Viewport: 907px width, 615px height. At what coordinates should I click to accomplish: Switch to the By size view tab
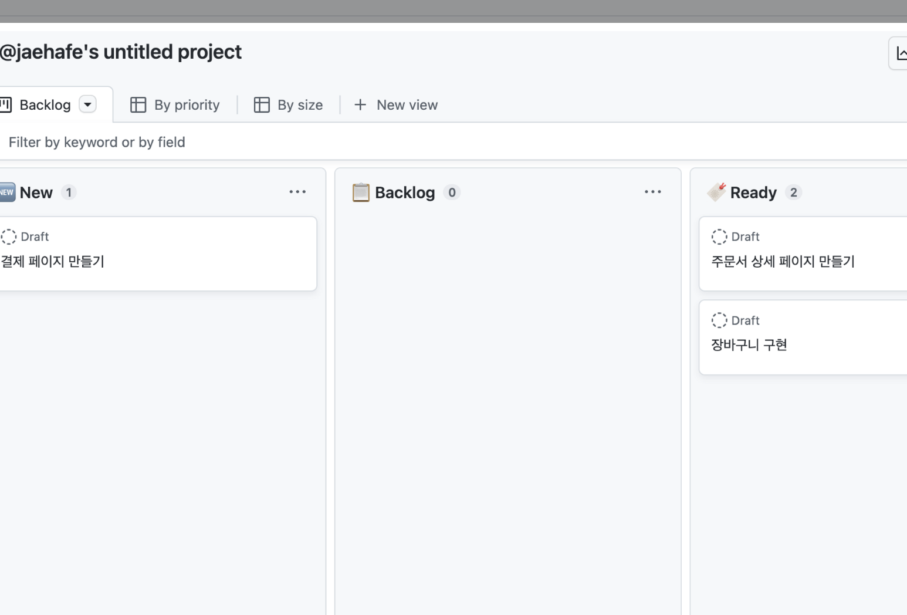tap(300, 105)
